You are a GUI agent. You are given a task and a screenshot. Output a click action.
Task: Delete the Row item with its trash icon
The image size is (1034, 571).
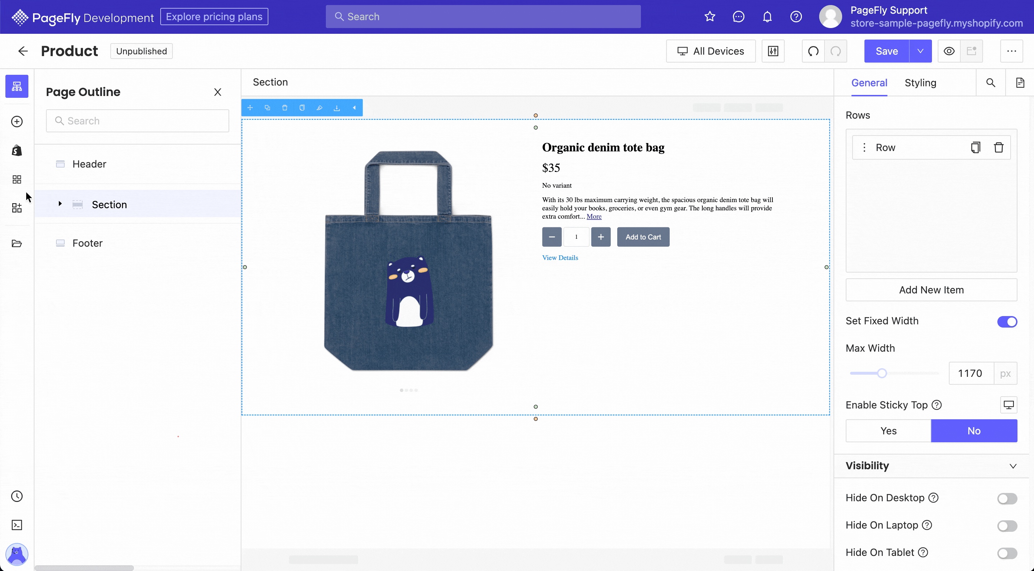(x=999, y=147)
